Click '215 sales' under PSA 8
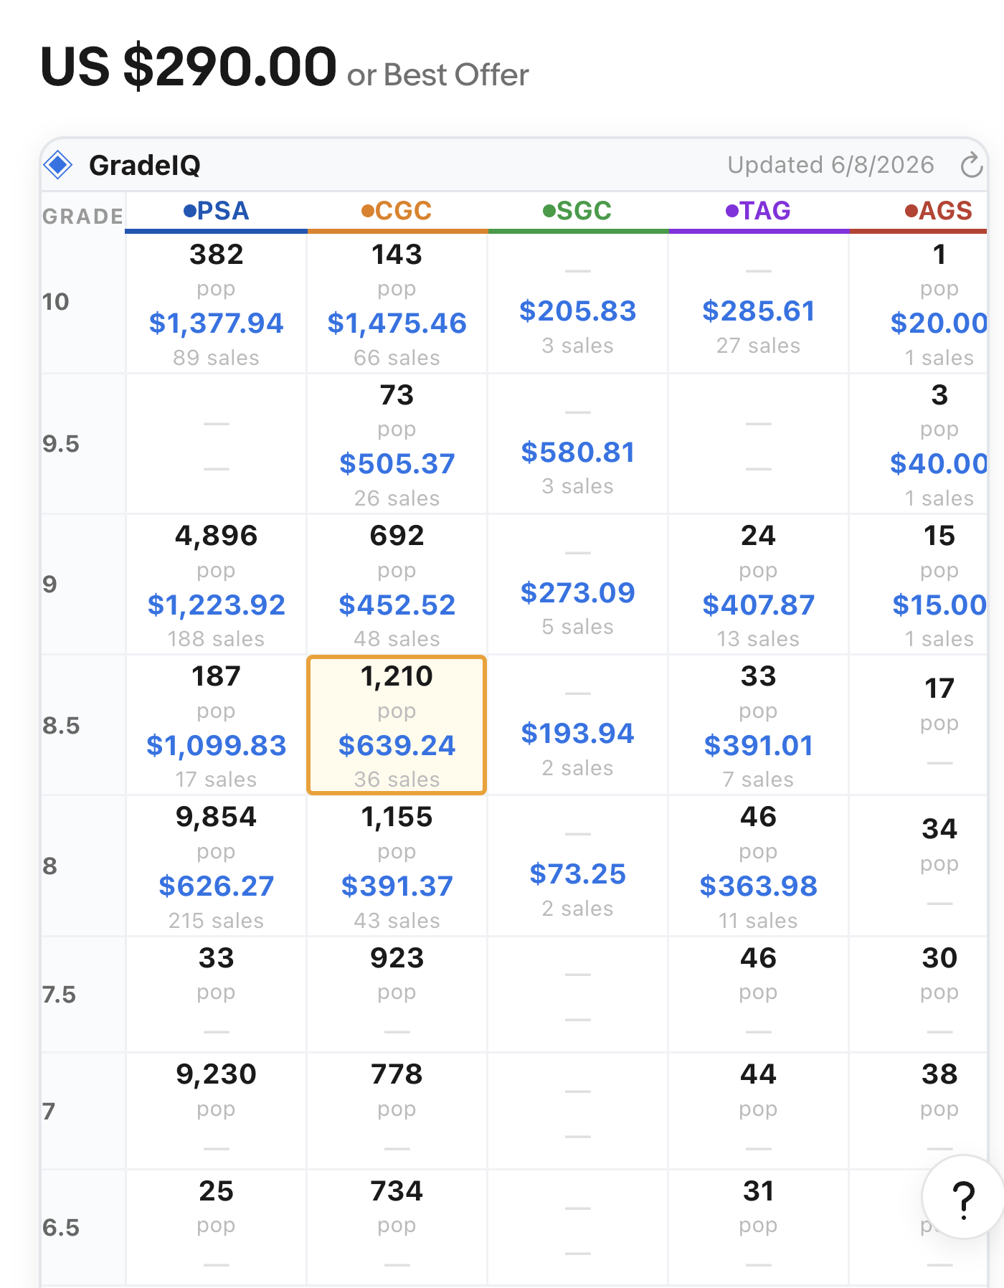Screen dimensions: 1004x1288 pos(216,921)
